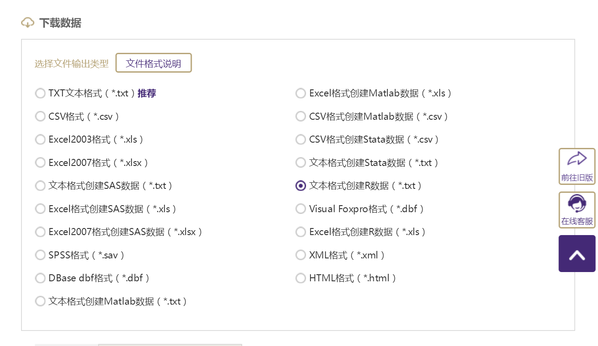The height and width of the screenshot is (346, 598).
Task: Pick CSV格式创建Matlab数据 (*.csv)
Action: click(300, 116)
